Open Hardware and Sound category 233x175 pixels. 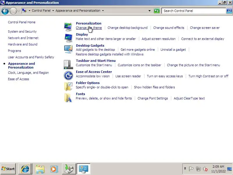pos(23,44)
